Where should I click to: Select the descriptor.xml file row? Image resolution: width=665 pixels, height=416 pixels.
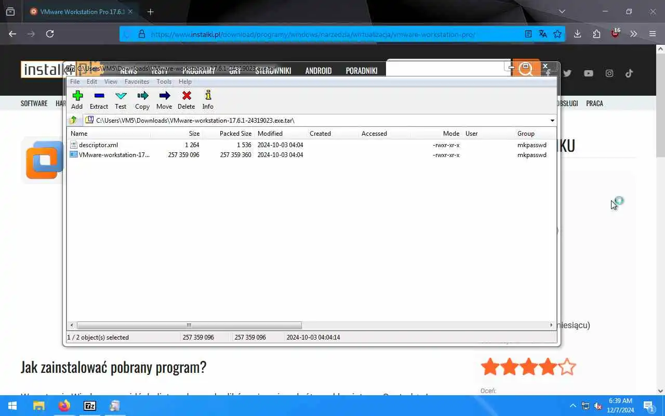click(x=312, y=145)
